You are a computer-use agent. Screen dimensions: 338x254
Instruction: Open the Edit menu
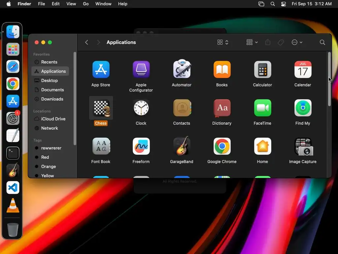55,4
